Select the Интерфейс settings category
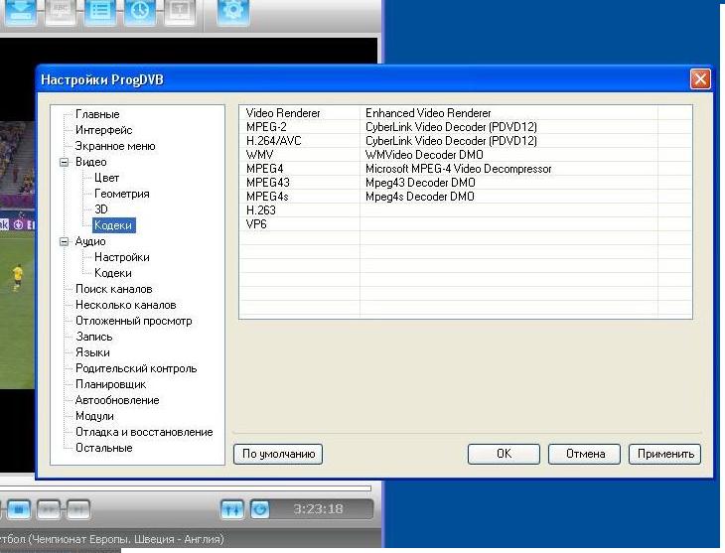The width and height of the screenshot is (725, 553). (103, 130)
